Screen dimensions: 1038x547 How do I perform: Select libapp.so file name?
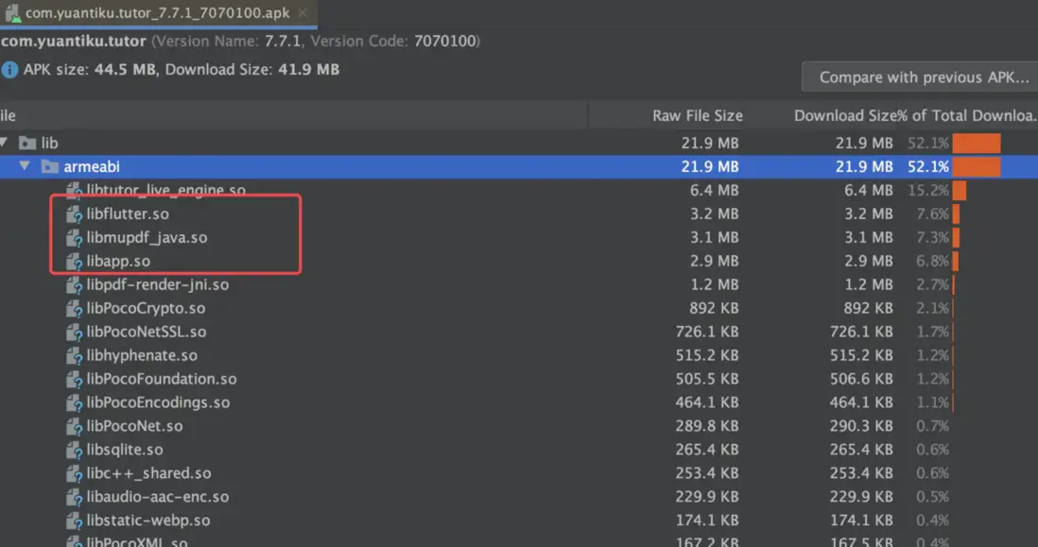click(118, 262)
